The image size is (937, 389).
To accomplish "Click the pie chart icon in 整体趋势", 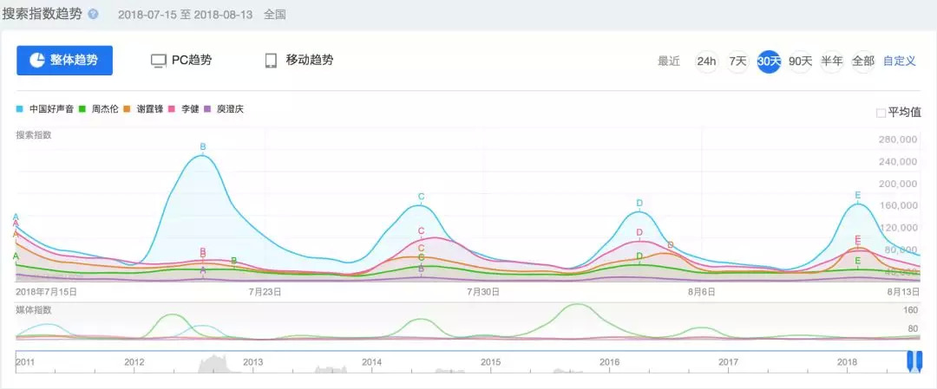I will pyautogui.click(x=37, y=61).
